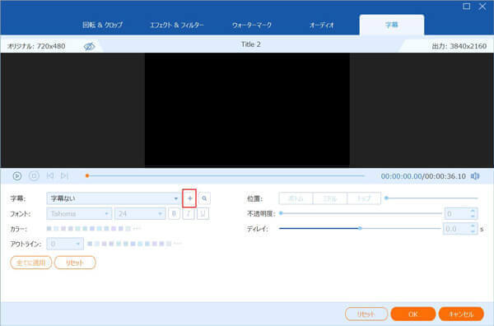The height and width of the screenshot is (326, 494).
Task: Toggle italic subtitle text
Action: point(189,213)
